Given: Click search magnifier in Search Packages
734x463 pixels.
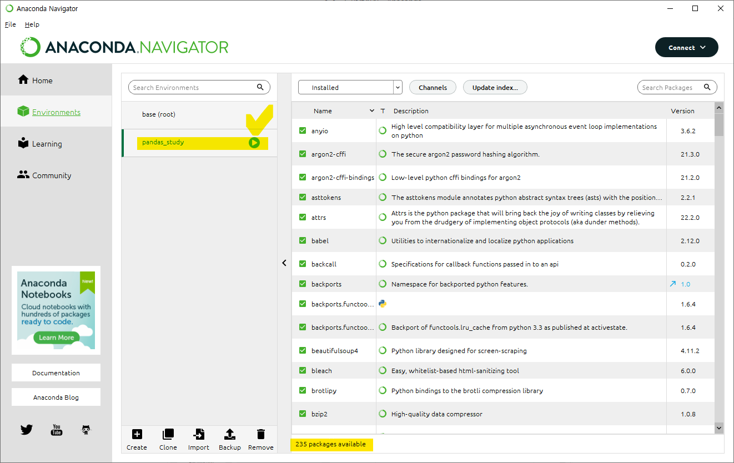Looking at the screenshot, I should click(707, 87).
